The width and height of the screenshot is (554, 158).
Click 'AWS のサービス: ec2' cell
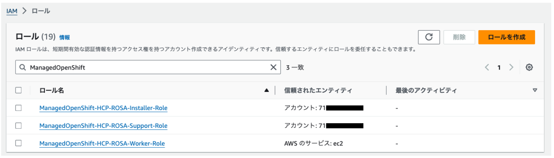[x=314, y=143]
